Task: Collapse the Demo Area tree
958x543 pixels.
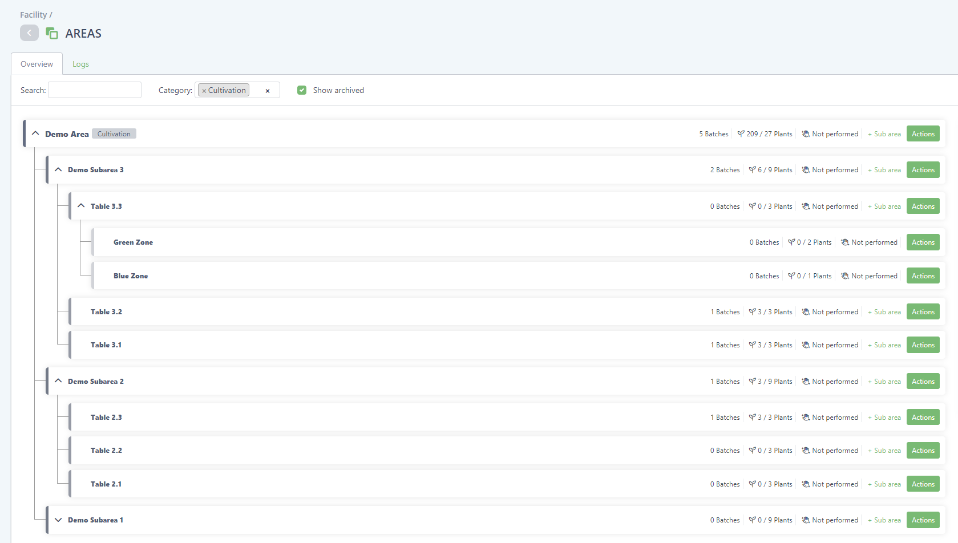Action: point(35,133)
